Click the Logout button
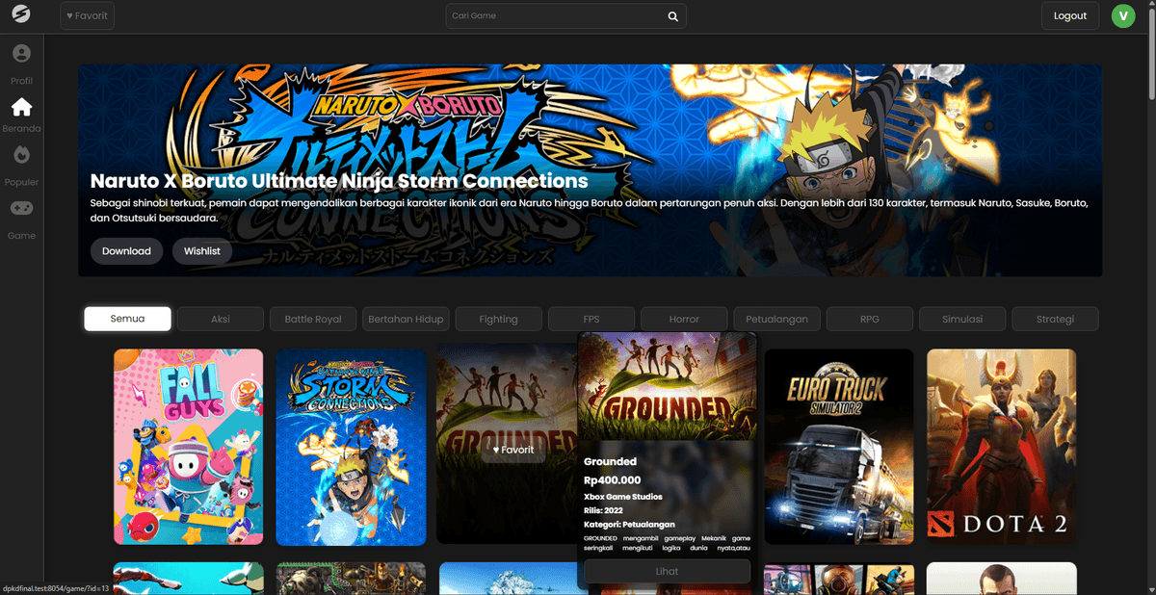Image resolution: width=1156 pixels, height=595 pixels. [1069, 15]
